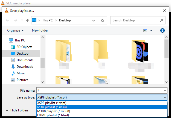Click the Help question mark icon

pos(162,30)
